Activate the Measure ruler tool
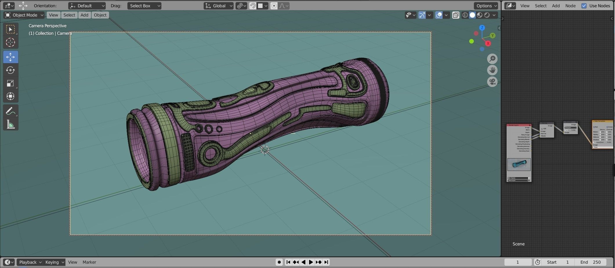615x268 pixels. pyautogui.click(x=10, y=124)
